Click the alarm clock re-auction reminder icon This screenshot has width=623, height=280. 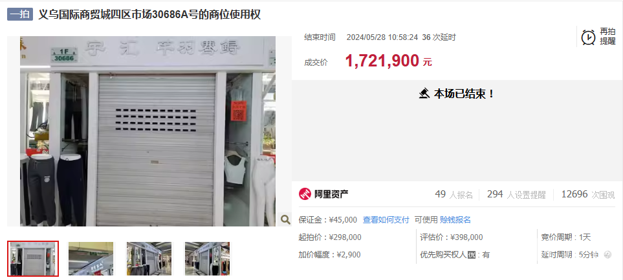[x=589, y=37]
